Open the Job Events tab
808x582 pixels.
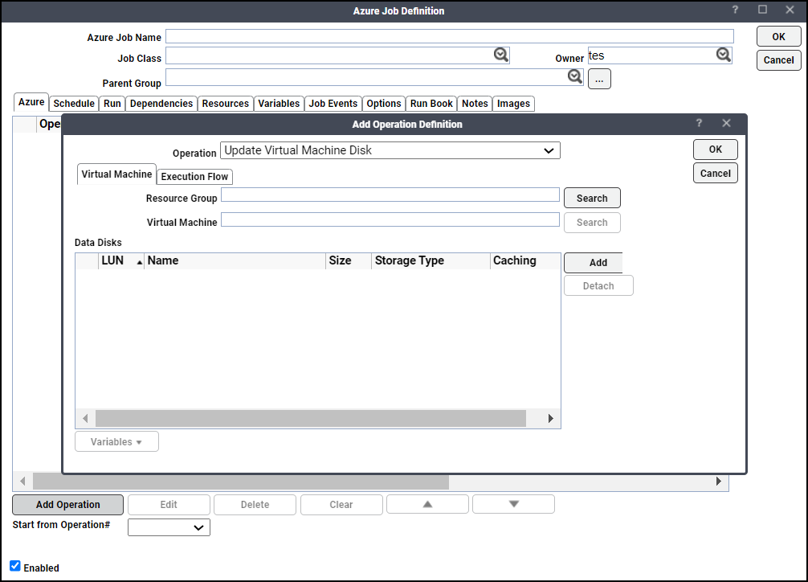coord(333,104)
